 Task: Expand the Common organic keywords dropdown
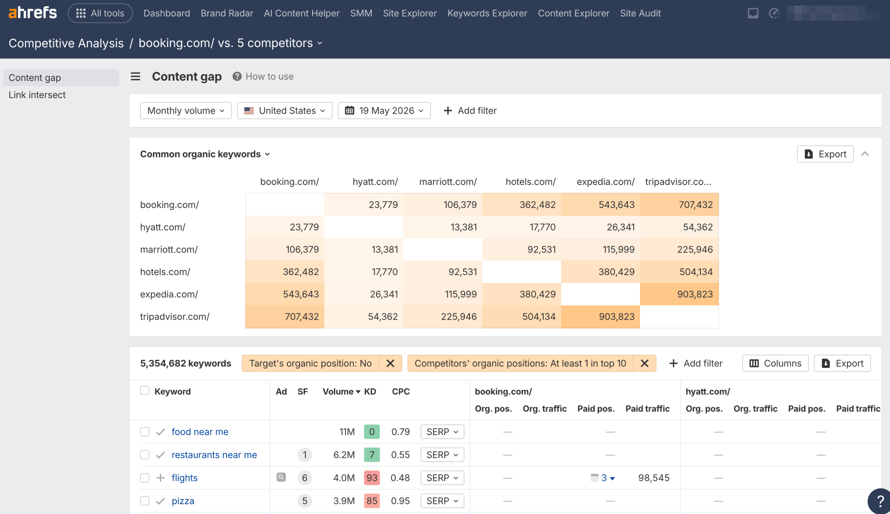205,154
